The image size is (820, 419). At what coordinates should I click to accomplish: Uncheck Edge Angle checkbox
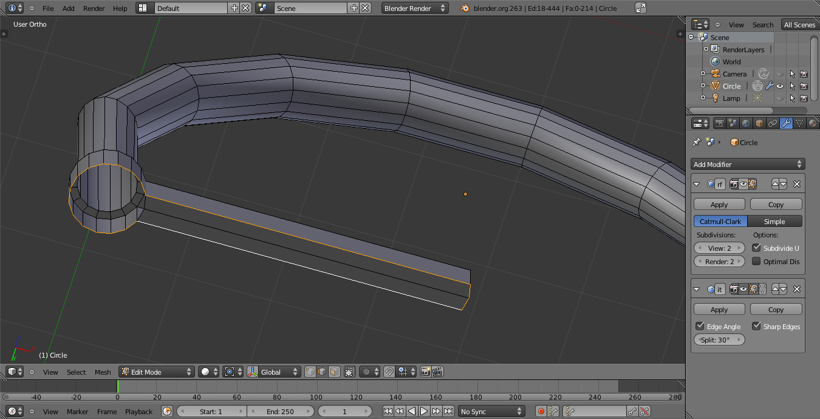(x=700, y=326)
